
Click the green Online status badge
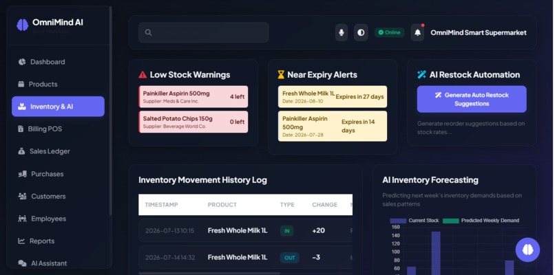pos(389,32)
